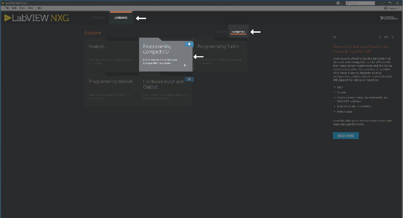The image size is (403, 218).
Task: Collapse the news panel with double-arrow icon
Action: click(335, 37)
